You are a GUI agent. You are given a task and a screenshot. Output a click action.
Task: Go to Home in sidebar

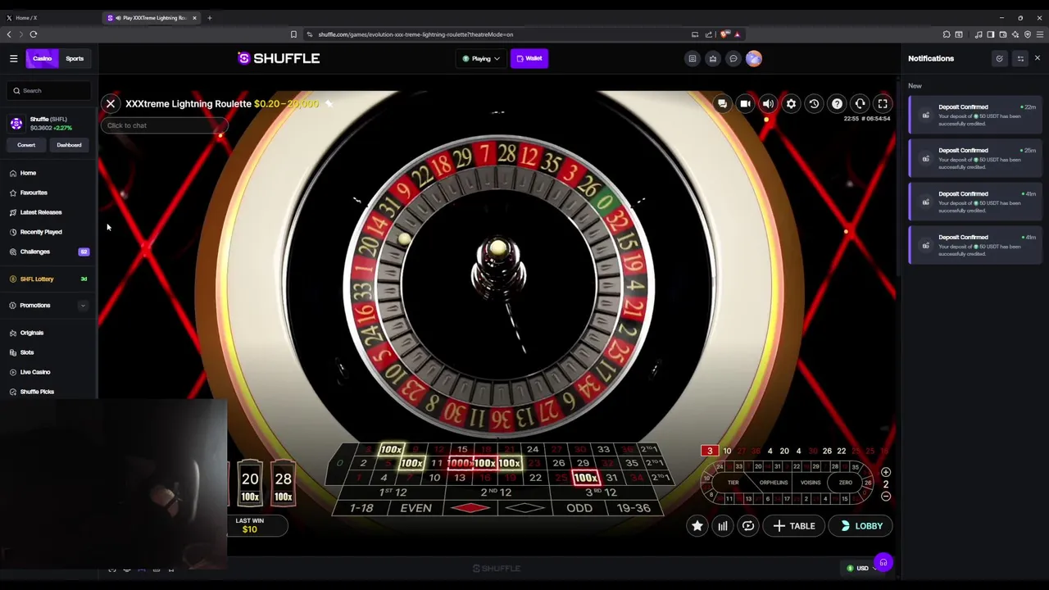pyautogui.click(x=28, y=173)
